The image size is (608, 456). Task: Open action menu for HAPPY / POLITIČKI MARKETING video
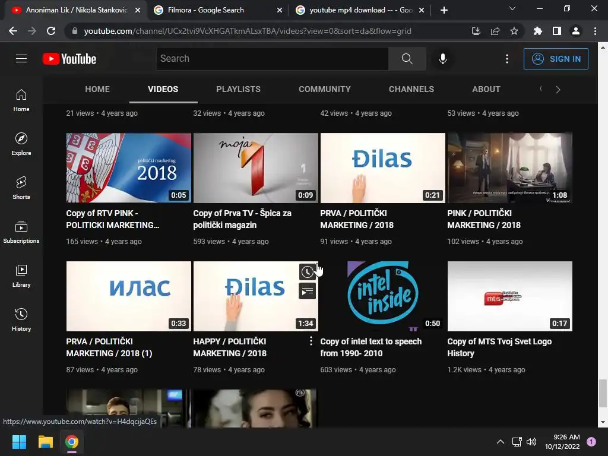(x=311, y=341)
